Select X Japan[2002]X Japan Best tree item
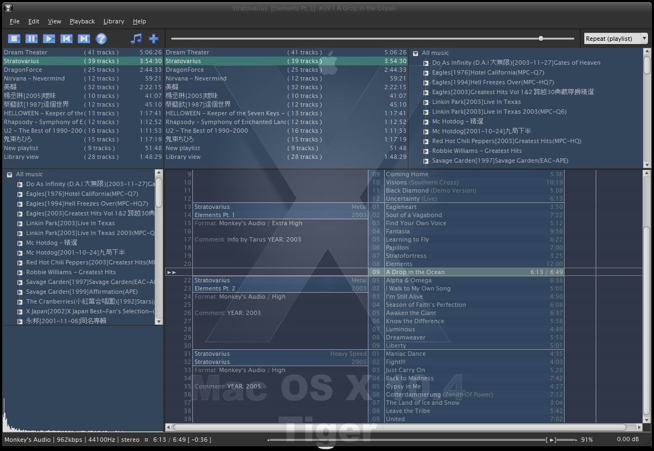 point(90,311)
